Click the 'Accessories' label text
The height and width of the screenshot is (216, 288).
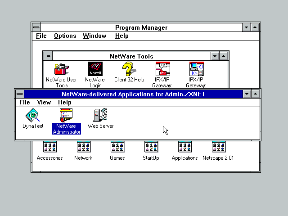[x=50, y=158]
